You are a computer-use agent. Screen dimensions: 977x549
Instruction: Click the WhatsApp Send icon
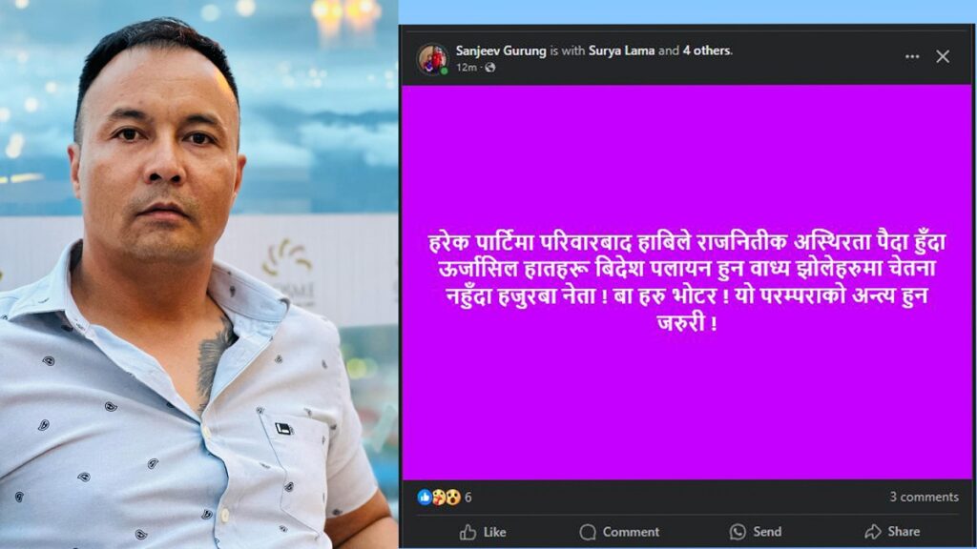click(738, 532)
